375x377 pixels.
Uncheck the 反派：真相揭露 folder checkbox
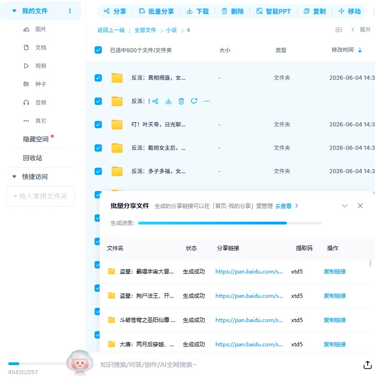pos(98,78)
